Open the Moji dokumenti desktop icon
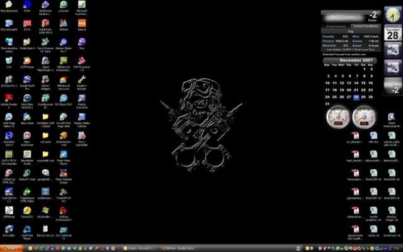 [9, 6]
